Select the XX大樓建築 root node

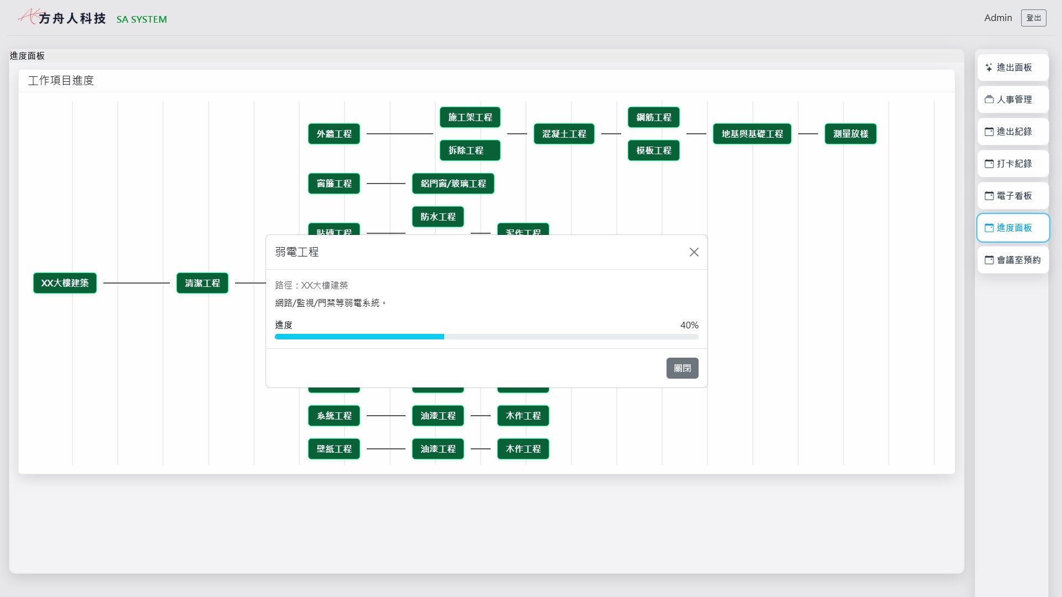pyautogui.click(x=65, y=283)
